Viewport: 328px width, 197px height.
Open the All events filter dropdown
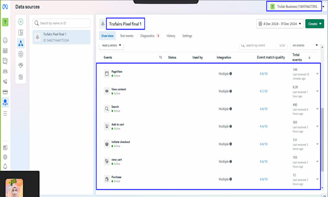[305, 45]
